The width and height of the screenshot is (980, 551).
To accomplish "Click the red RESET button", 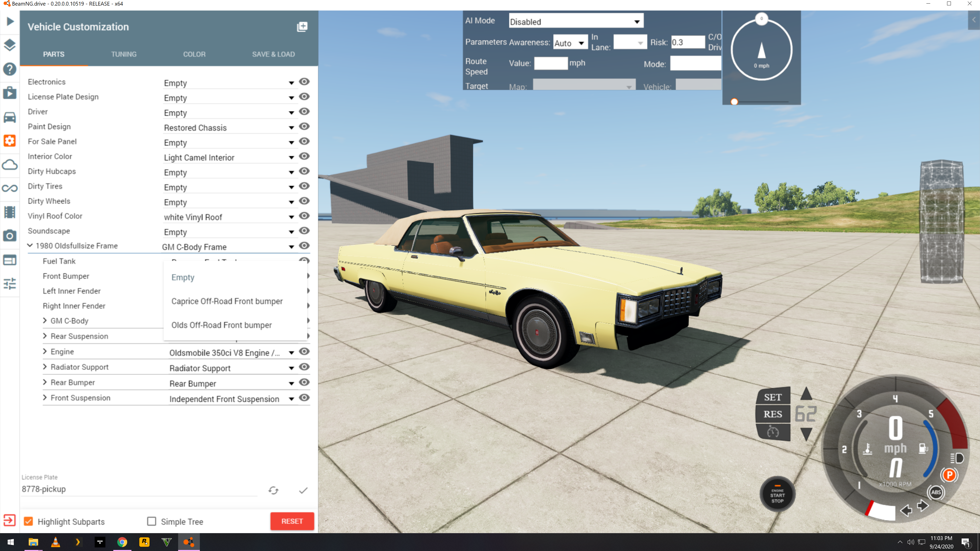I will coord(292,521).
